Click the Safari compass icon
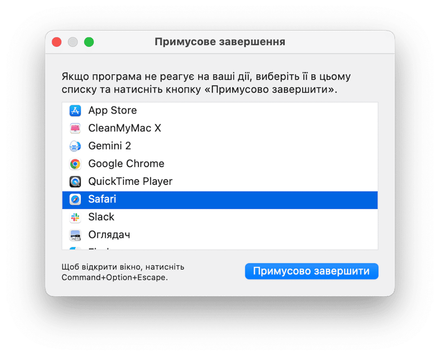This screenshot has width=440, height=356. 75,199
